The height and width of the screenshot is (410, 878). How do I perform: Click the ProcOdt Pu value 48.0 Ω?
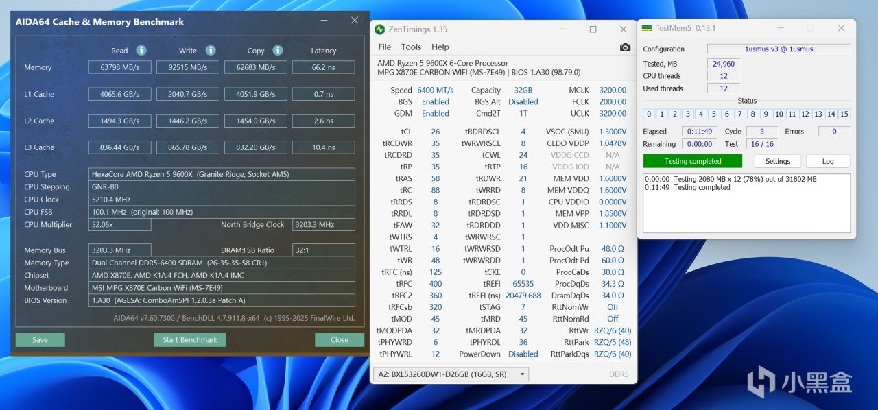tap(613, 249)
